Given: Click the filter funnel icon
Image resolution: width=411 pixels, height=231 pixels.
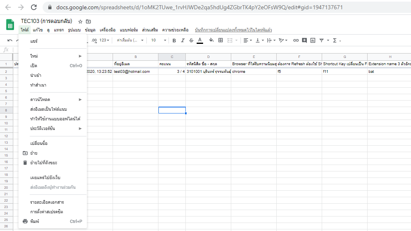Looking at the screenshot, I should (321, 40).
